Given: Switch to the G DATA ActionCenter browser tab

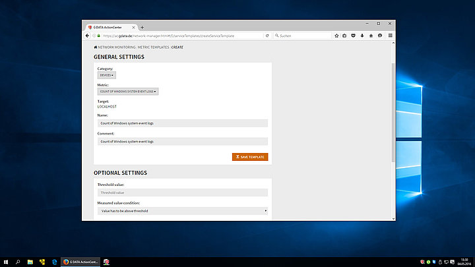Looking at the screenshot, I should click(x=109, y=27).
